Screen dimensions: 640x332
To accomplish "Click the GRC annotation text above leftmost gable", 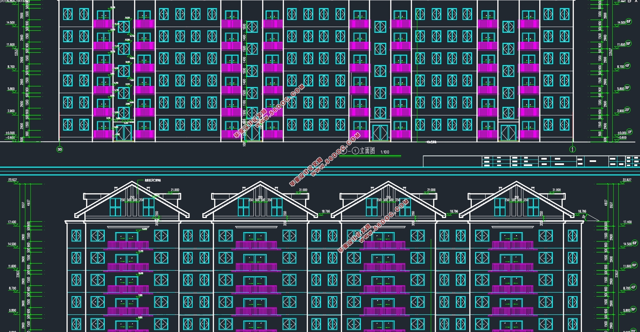I will (153, 181).
